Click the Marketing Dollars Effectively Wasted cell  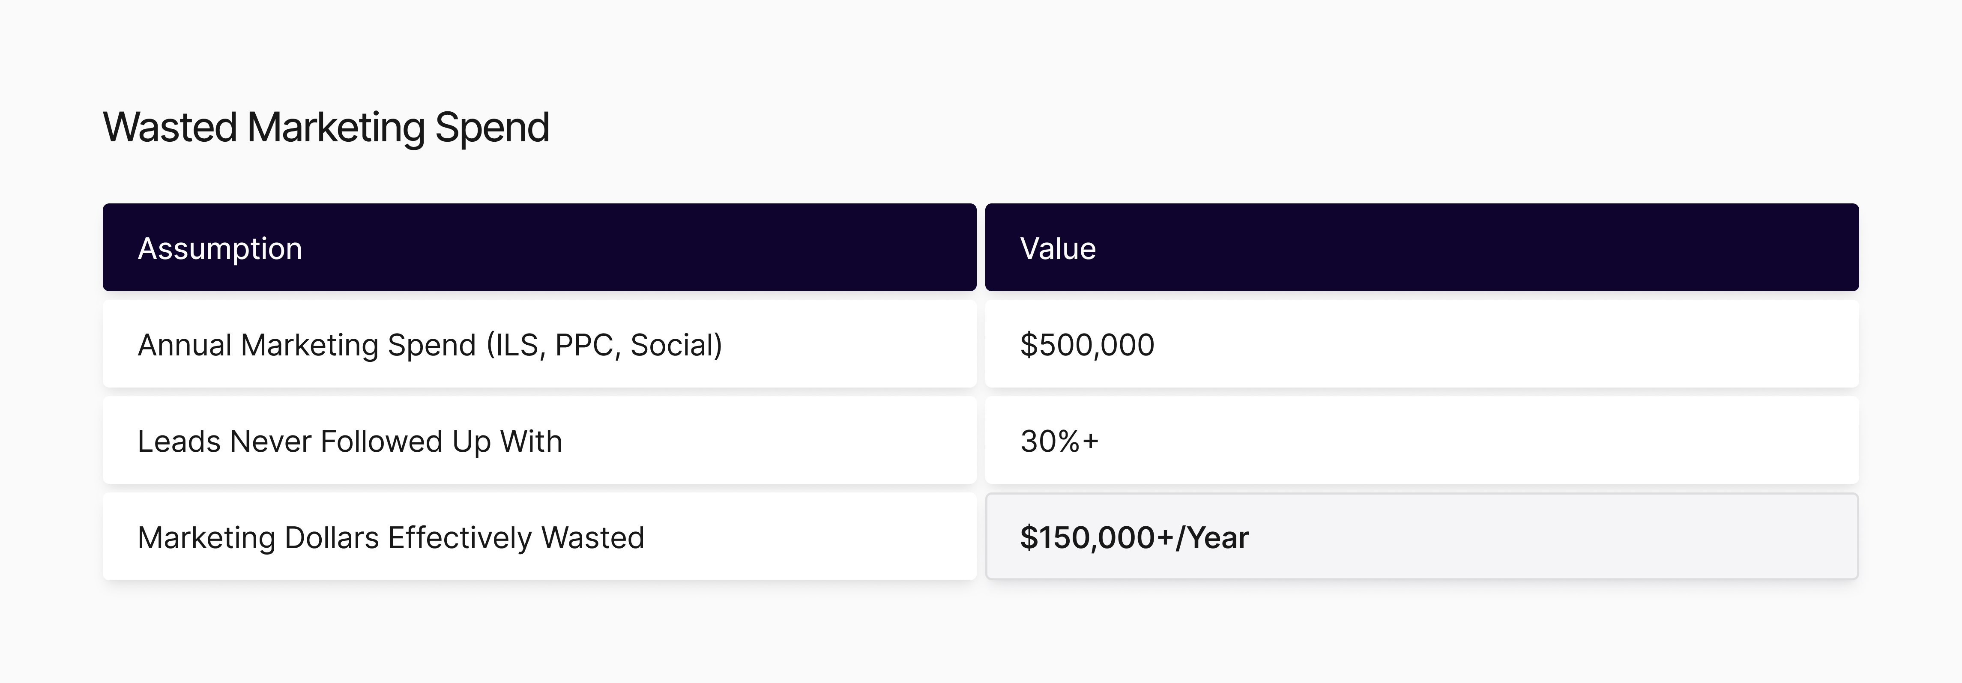point(391,537)
